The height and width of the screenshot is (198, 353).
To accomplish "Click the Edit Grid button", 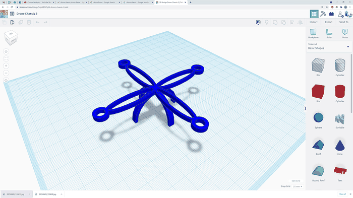I will pyautogui.click(x=296, y=181).
